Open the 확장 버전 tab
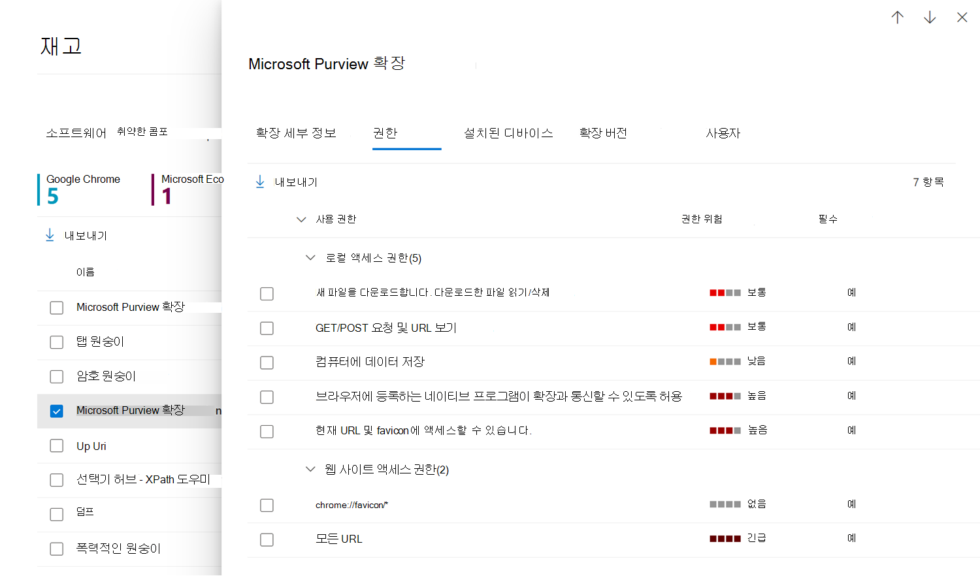Screen dimensions: 980x576 point(603,133)
